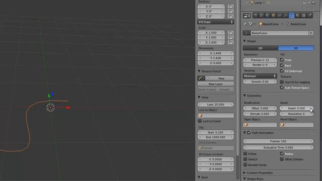The height and width of the screenshot is (181, 322).
Task: Open the Render properties tab icon
Action: pos(255,16)
